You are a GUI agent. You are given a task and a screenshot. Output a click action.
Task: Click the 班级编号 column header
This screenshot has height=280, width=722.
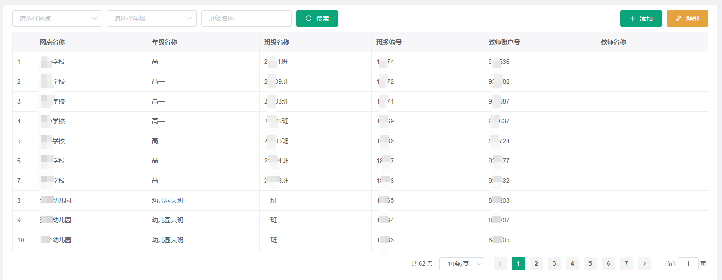pyautogui.click(x=389, y=42)
